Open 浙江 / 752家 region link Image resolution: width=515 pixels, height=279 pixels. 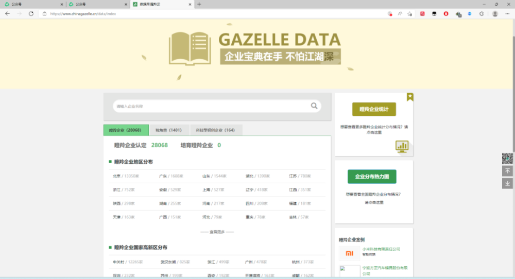pos(124,190)
